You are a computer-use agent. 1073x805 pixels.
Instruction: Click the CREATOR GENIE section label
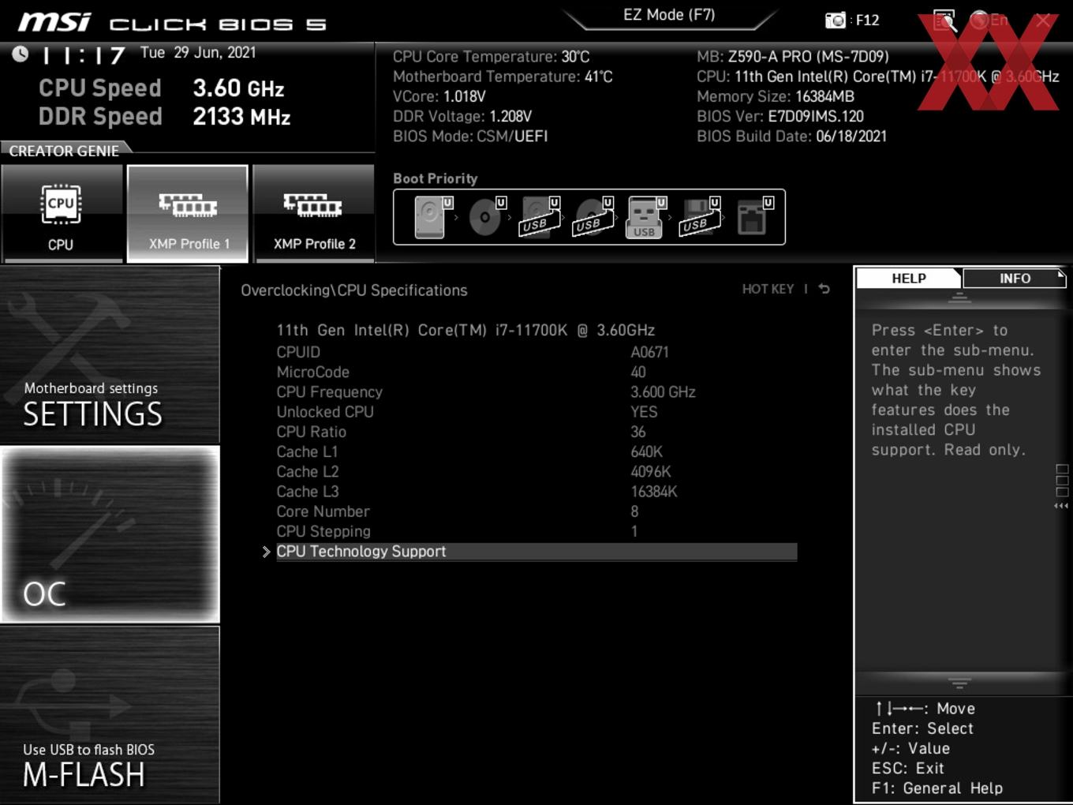64,151
